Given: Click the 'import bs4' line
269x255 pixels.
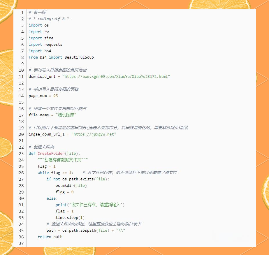Looking at the screenshot, I should pos(40,51).
